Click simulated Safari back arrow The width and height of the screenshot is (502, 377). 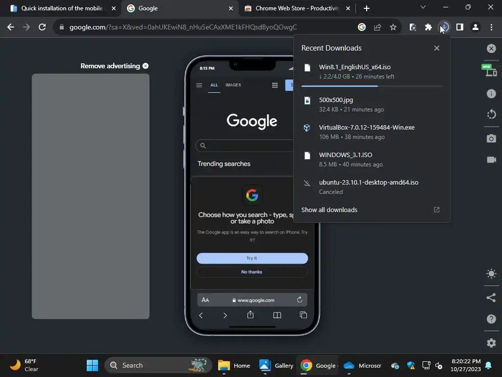click(x=201, y=316)
